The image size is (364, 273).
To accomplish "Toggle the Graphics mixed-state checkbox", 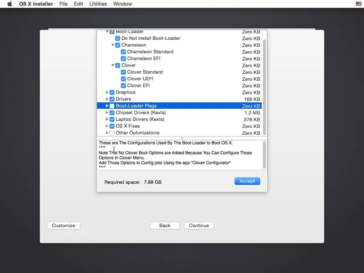I will pos(112,92).
